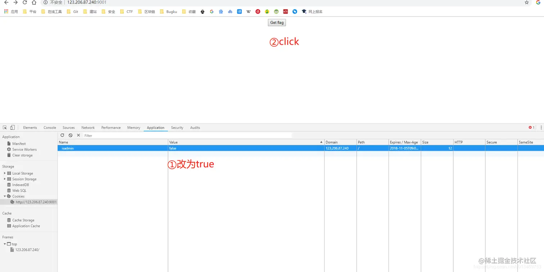Activate the inspect element picker icon
Viewport: 544px width, 272px height.
[x=5, y=127]
